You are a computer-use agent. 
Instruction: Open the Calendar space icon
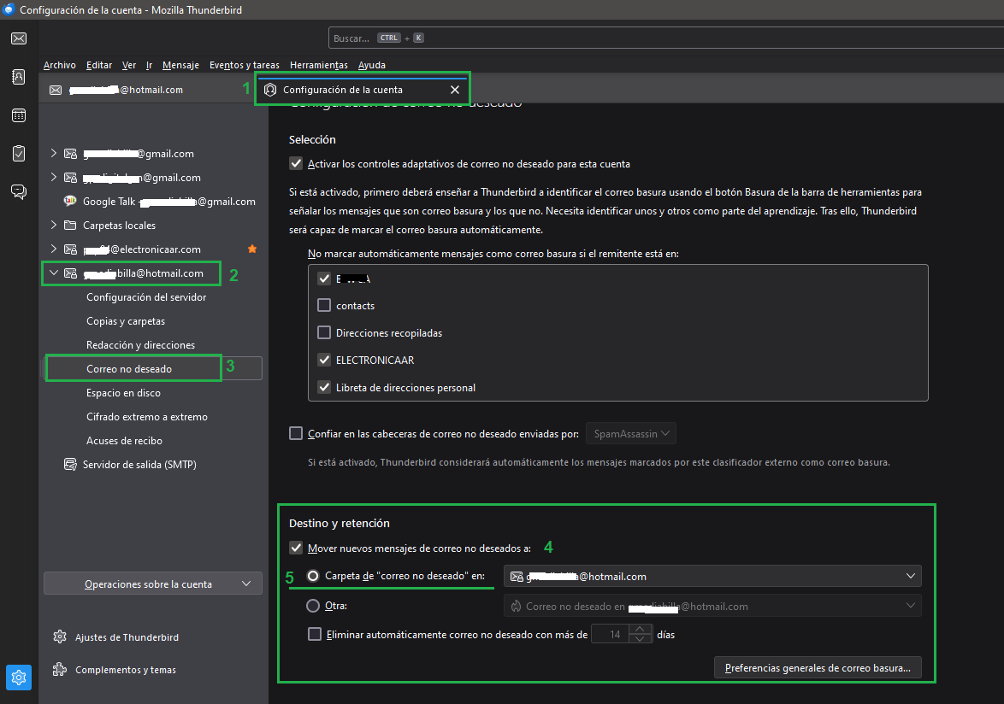pyautogui.click(x=19, y=115)
